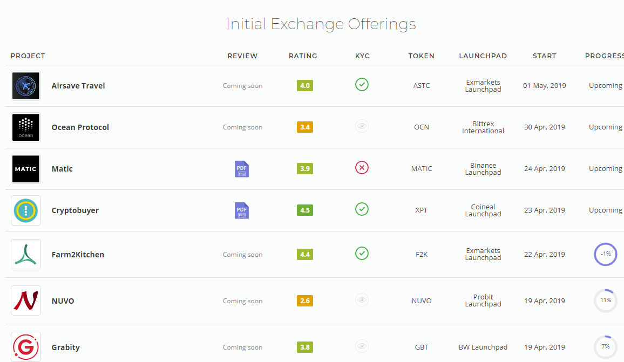The image size is (624, 362).
Task: Click Farm2Kitchen's green KYC checkmark
Action: coord(362,253)
